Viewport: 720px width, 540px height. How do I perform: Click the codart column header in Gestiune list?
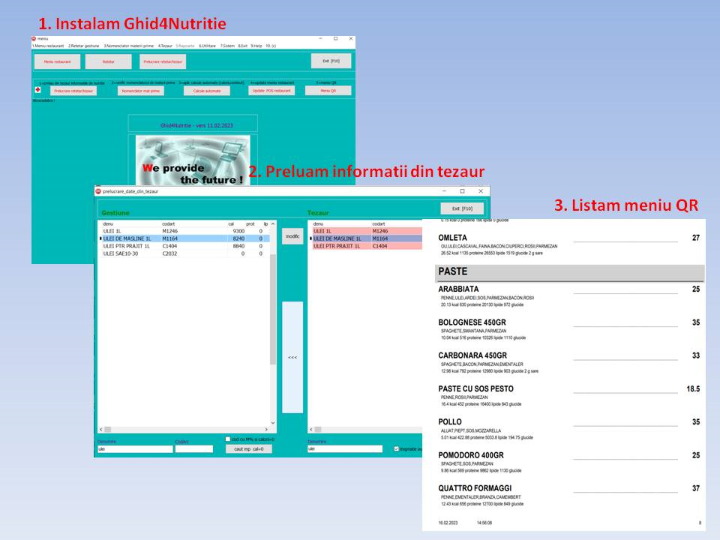[169, 224]
